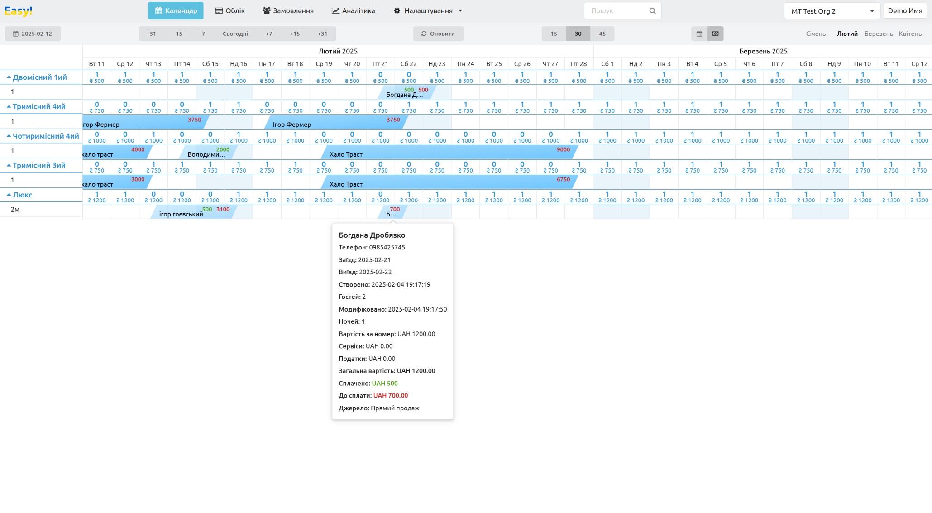
Task: Open the Налаштування settings dropdown
Action: pyautogui.click(x=428, y=11)
